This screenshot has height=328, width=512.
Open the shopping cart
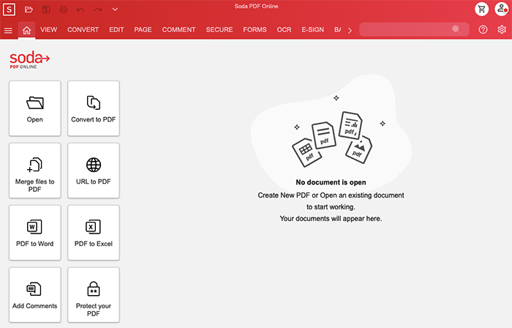tap(481, 10)
